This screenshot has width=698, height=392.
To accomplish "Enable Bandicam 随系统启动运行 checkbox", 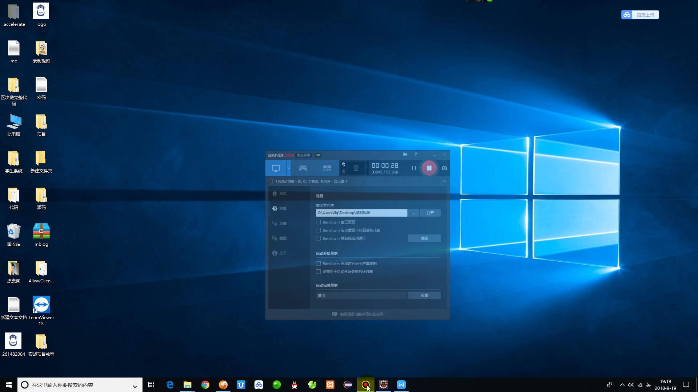I will point(318,238).
